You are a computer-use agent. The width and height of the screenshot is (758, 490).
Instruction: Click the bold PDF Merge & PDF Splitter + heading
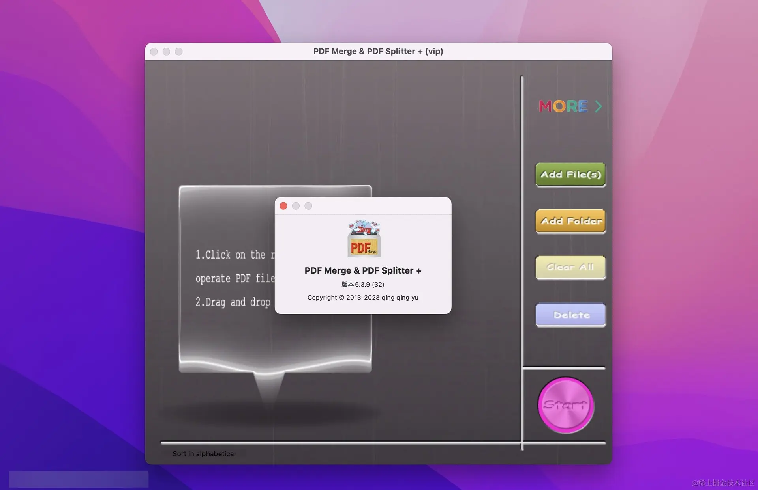click(363, 271)
